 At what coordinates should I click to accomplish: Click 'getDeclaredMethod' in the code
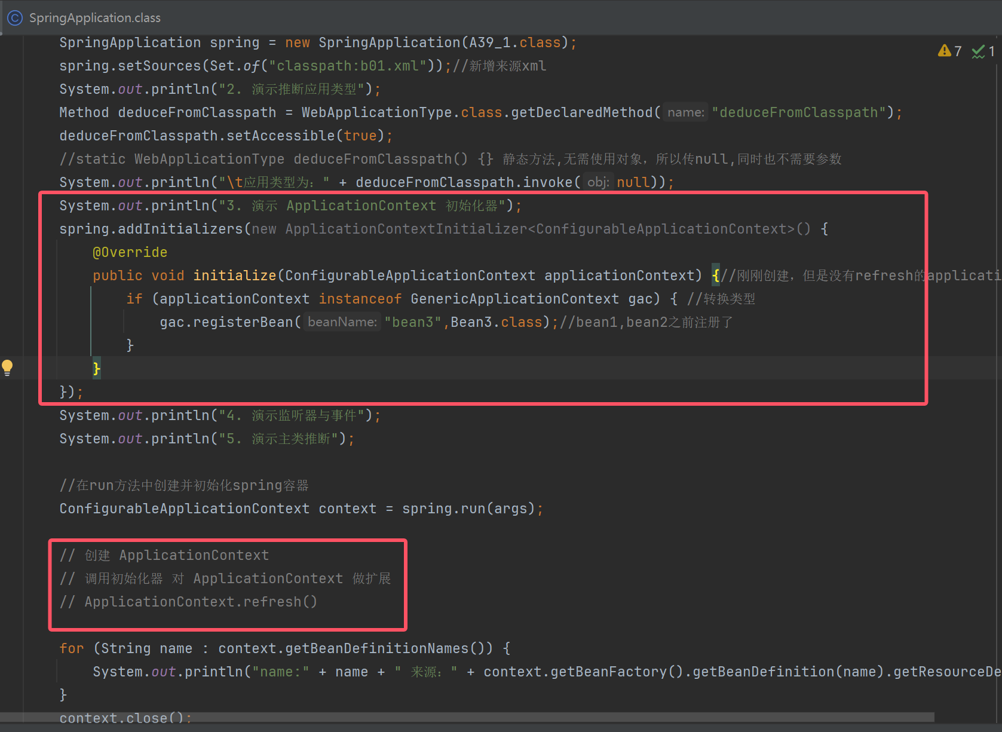pyautogui.click(x=582, y=112)
